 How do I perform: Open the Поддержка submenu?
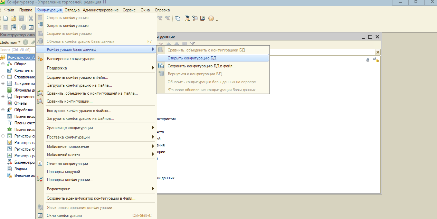(96, 68)
